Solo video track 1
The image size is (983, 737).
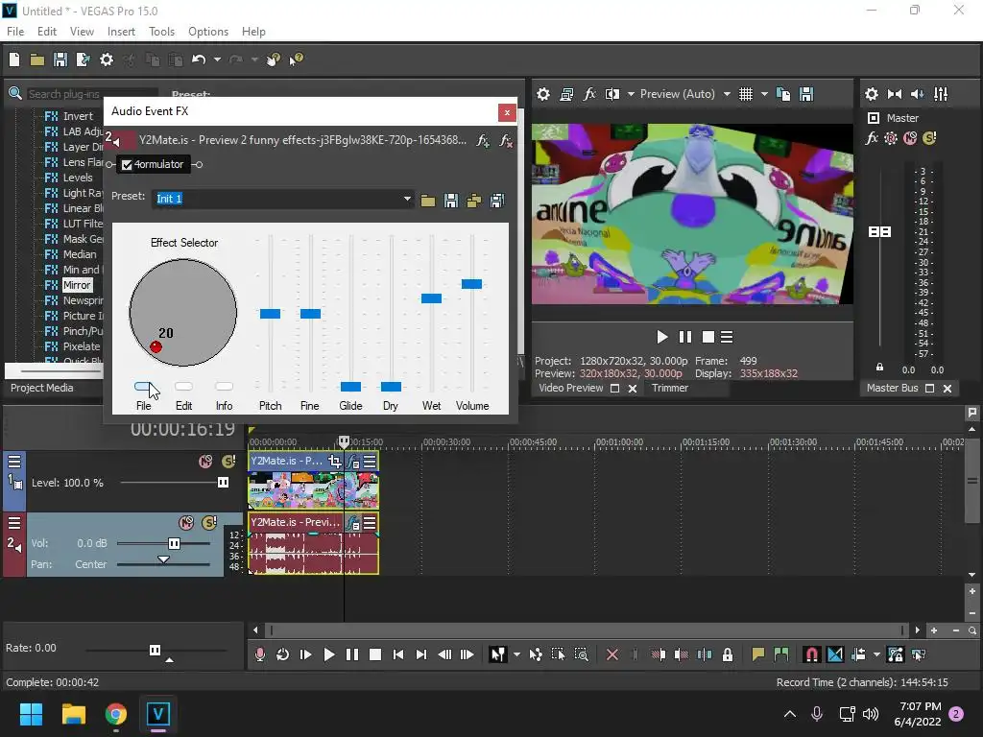point(228,462)
